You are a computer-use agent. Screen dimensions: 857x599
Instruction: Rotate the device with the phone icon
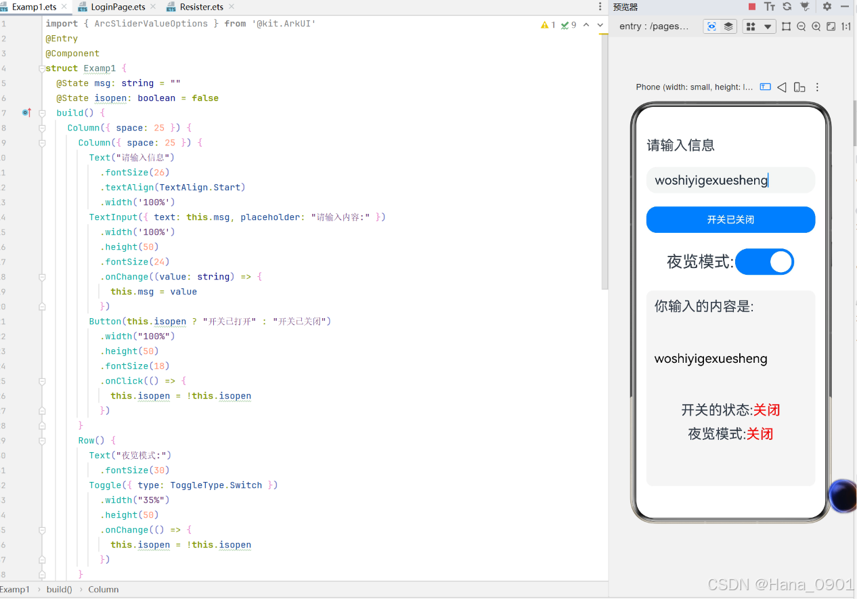799,87
